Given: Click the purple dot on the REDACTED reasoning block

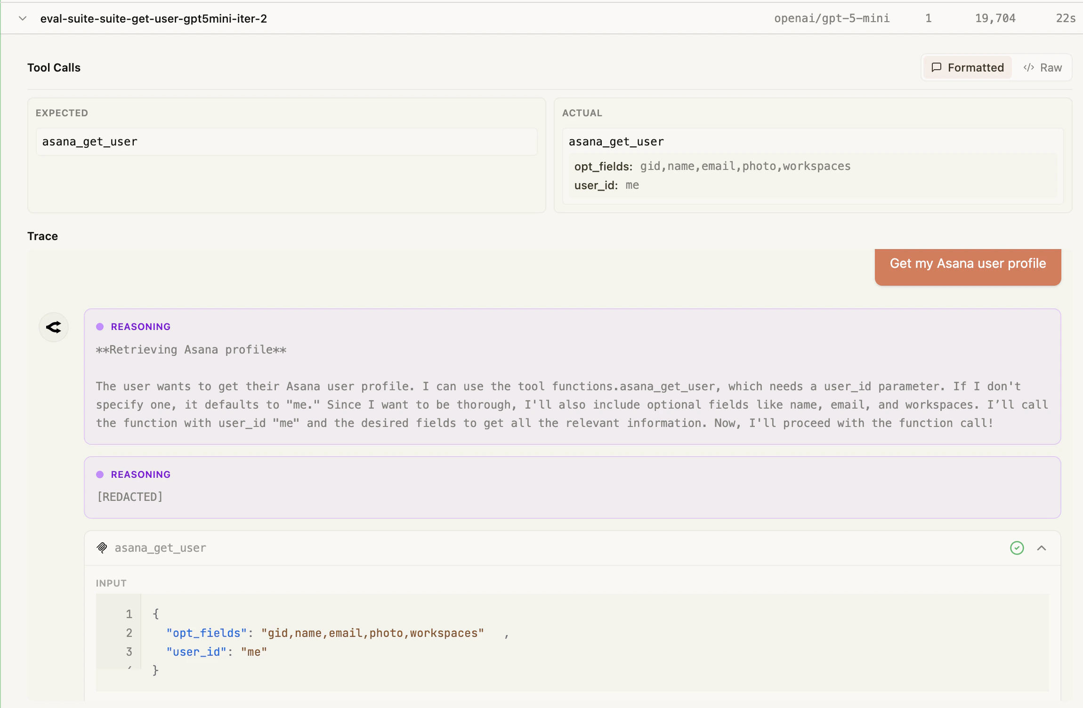Looking at the screenshot, I should point(100,474).
